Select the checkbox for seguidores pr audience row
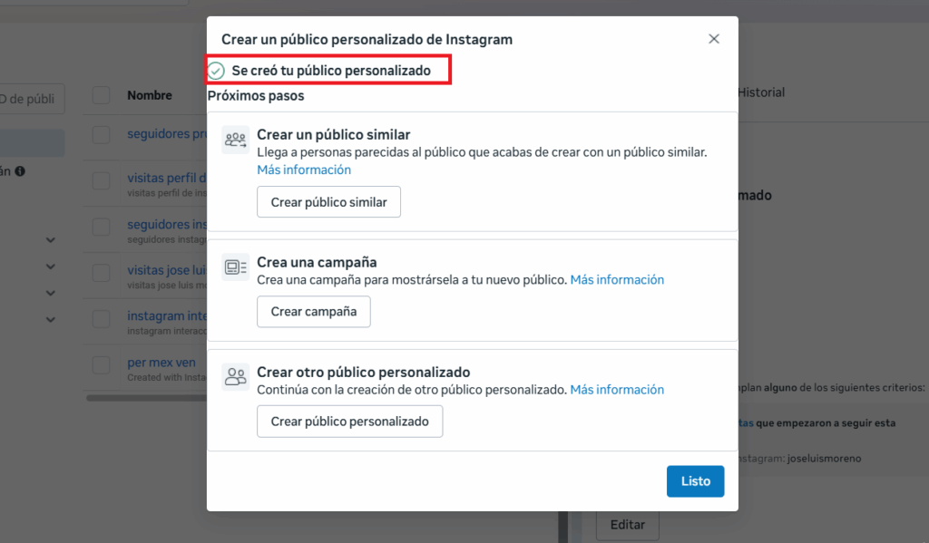This screenshot has width=929, height=543. click(x=102, y=135)
